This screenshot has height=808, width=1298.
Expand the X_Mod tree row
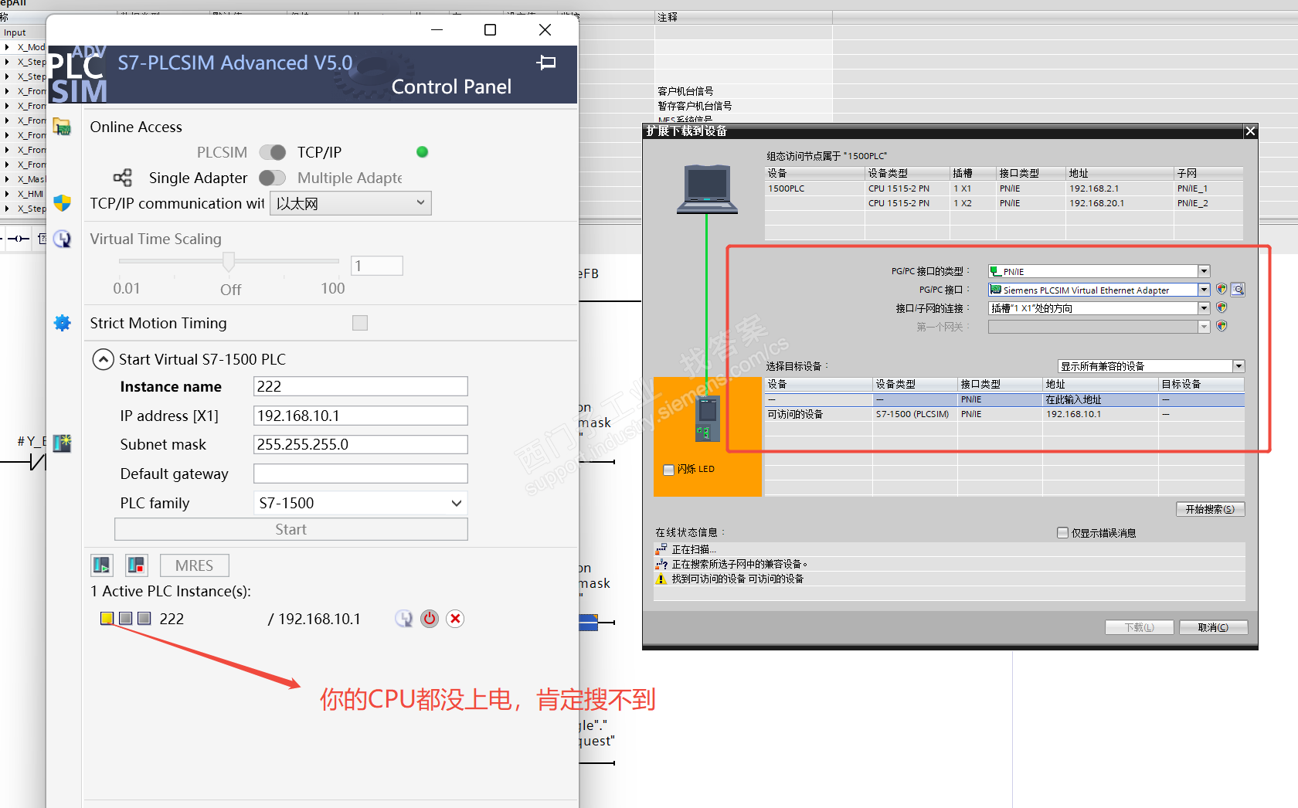[7, 47]
